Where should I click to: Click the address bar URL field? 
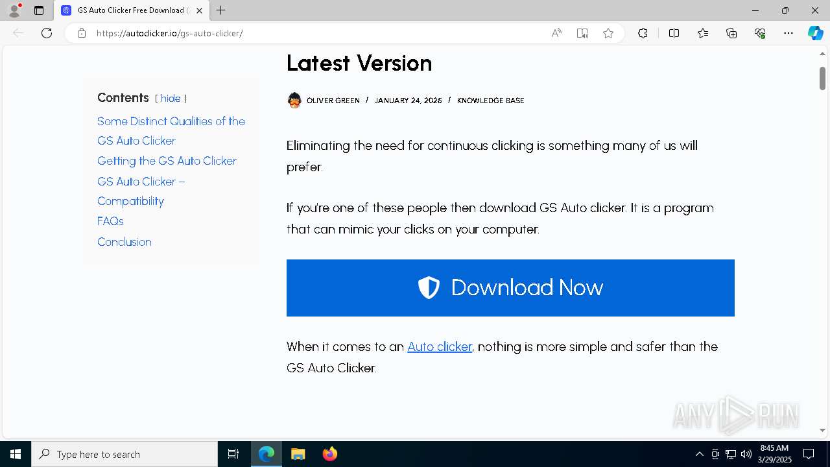(318, 33)
